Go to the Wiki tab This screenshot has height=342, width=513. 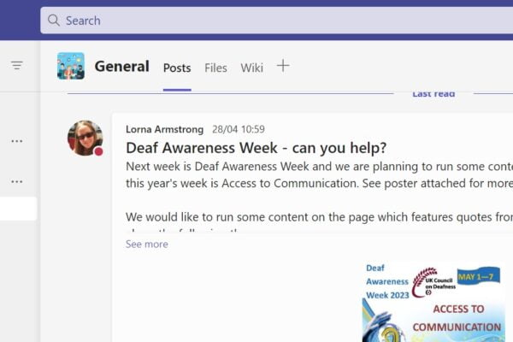251,68
